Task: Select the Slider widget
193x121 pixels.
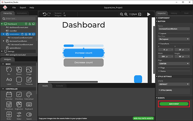Action: click(x=19, y=116)
